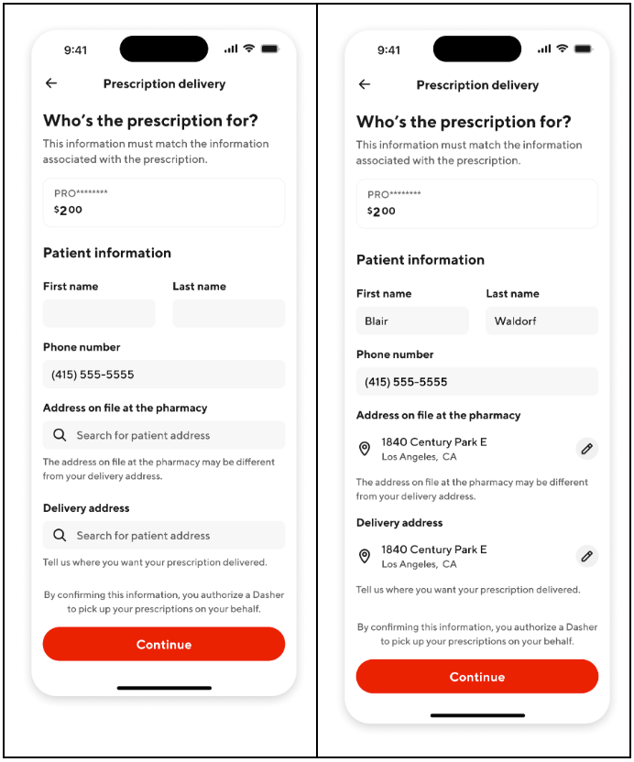Tap the Continue button on the left screen
634x762 pixels.
(x=164, y=644)
